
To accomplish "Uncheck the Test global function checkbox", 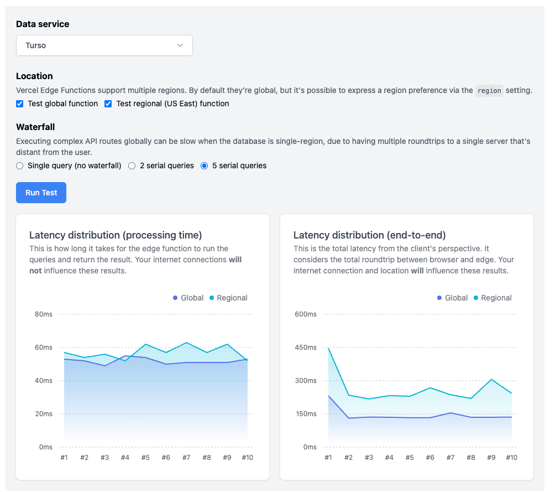I will point(20,103).
